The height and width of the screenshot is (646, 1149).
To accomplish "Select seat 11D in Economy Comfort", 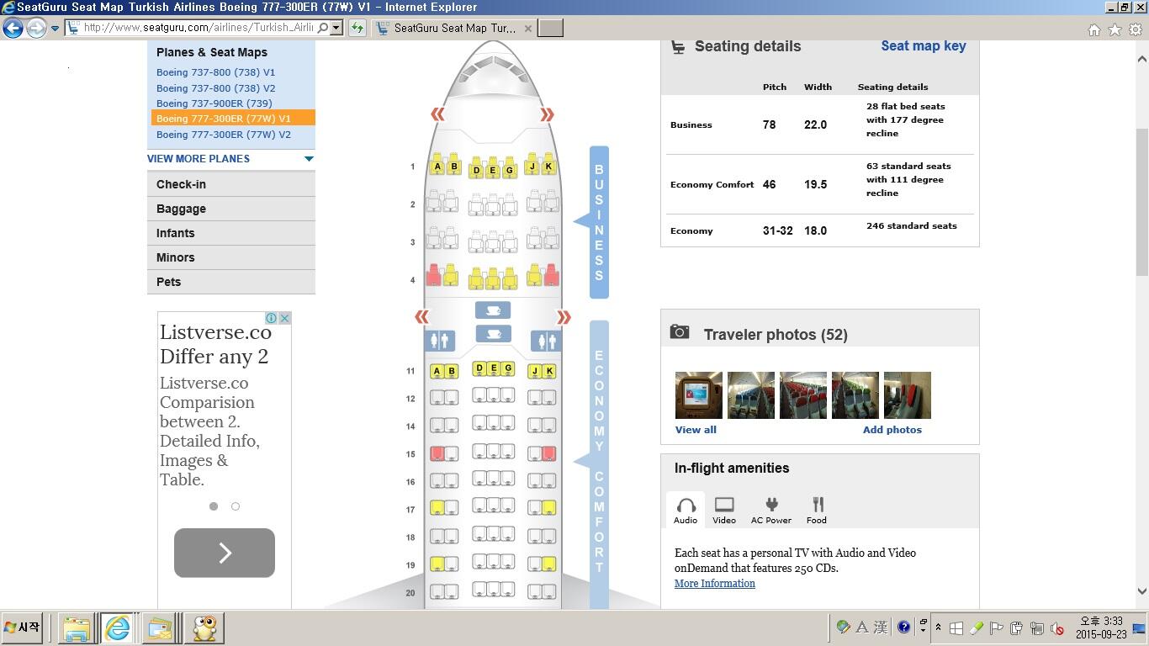I will coord(479,368).
